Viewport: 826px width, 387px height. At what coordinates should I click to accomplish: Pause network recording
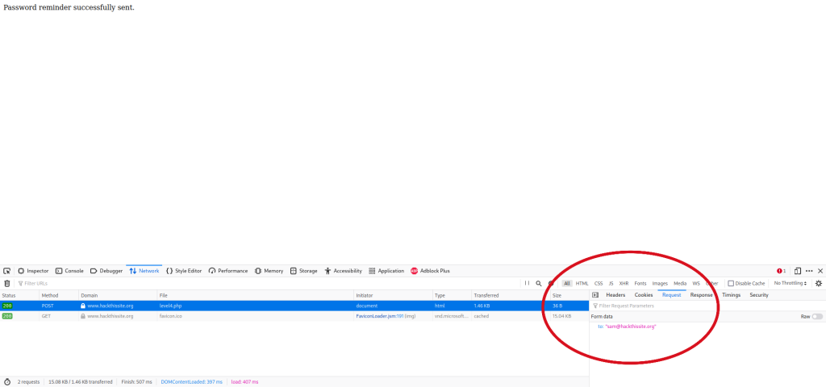(x=527, y=284)
